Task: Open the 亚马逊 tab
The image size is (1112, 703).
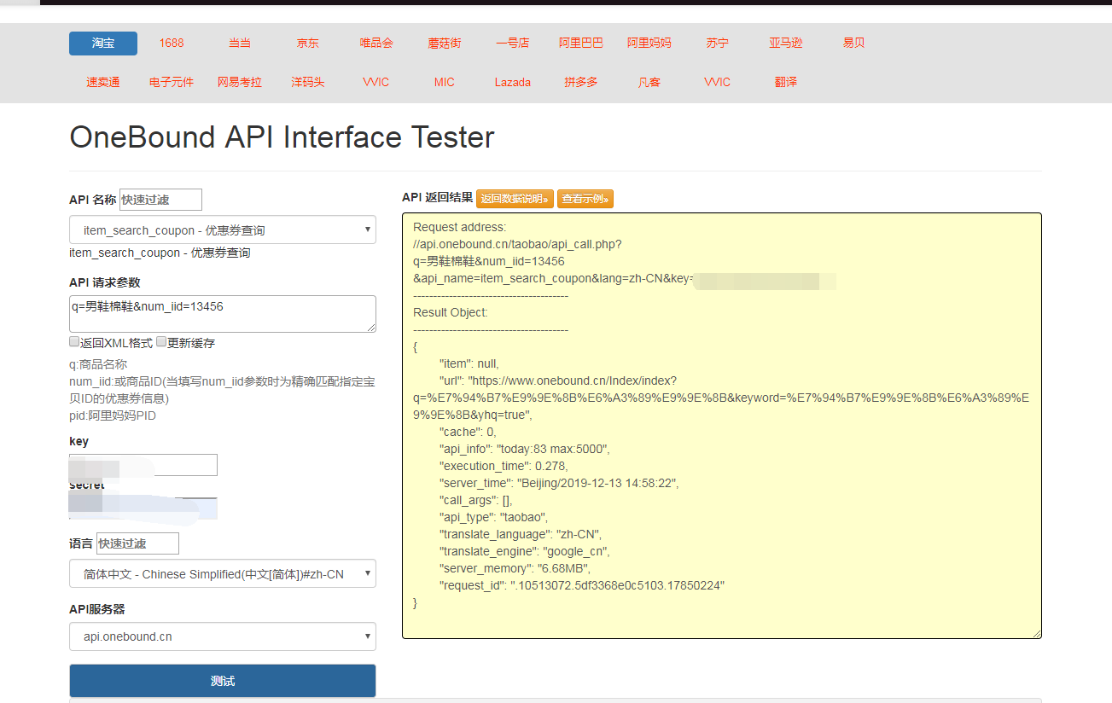Action: click(786, 43)
